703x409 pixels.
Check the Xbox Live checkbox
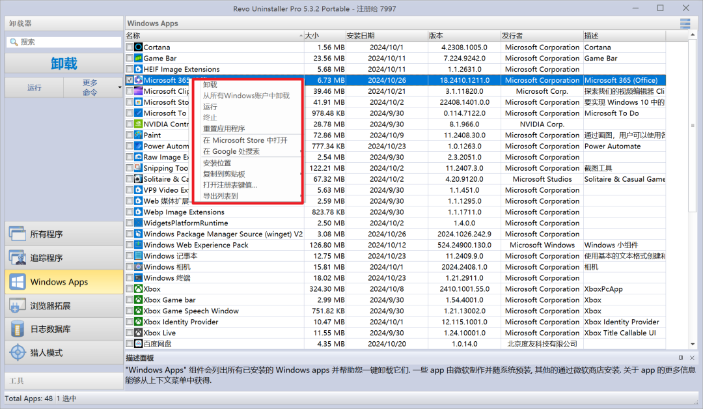click(x=130, y=333)
